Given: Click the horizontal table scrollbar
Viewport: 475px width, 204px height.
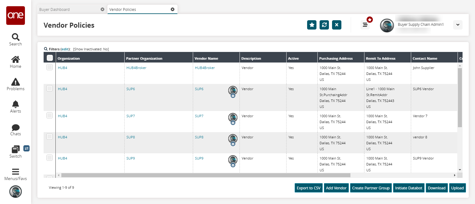Looking at the screenshot, I should [206, 175].
